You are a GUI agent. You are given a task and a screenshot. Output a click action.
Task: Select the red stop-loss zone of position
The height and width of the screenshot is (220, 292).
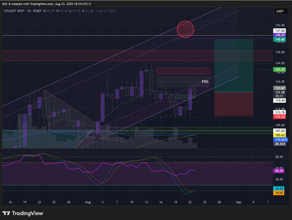[233, 104]
